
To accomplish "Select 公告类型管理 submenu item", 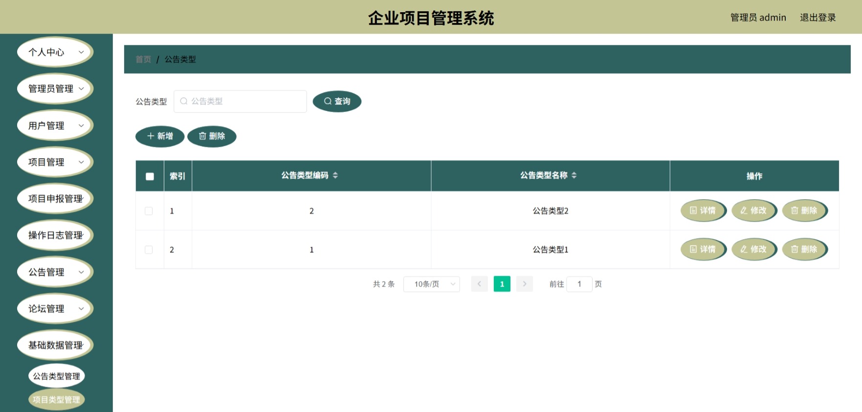I will (x=57, y=376).
